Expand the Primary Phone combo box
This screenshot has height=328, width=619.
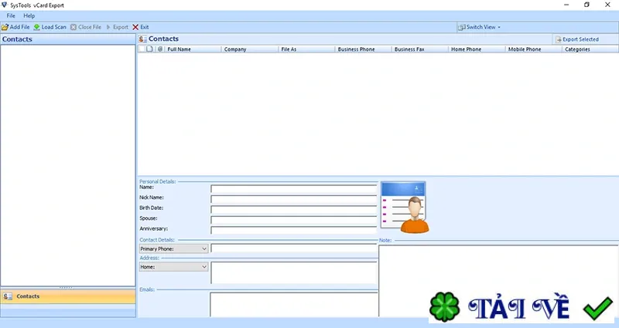[173, 249]
